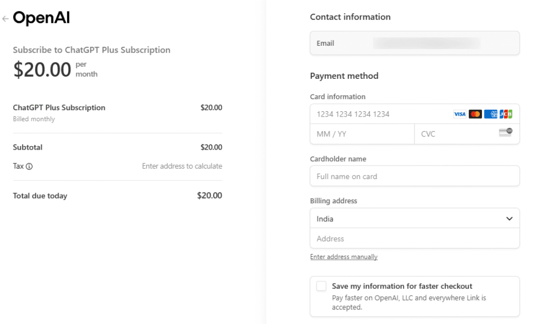Click the Contact information heading
Viewport: 537px width, 324px height.
click(x=350, y=17)
